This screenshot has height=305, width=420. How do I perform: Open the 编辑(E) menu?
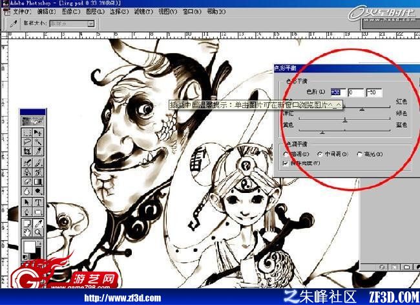click(47, 12)
